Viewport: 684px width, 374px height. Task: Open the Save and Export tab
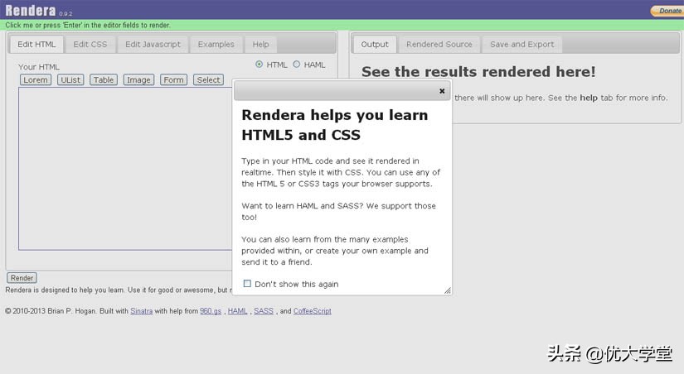point(521,45)
